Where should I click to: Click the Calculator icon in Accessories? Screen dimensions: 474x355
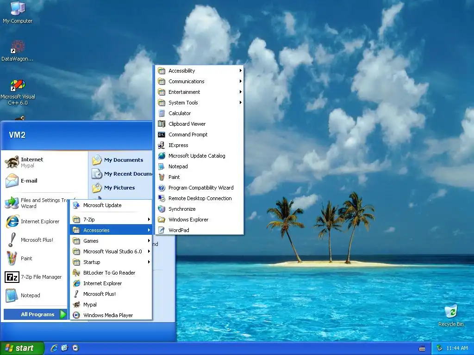pos(162,113)
